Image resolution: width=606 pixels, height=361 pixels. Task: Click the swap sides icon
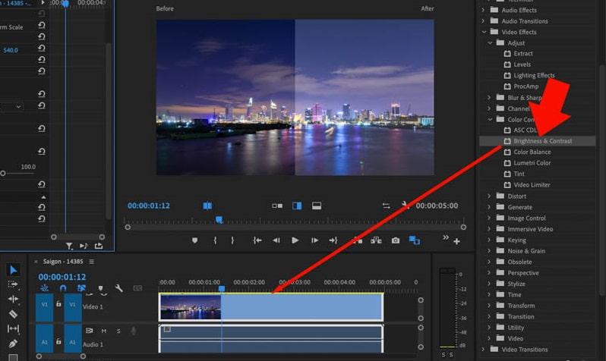point(386,206)
